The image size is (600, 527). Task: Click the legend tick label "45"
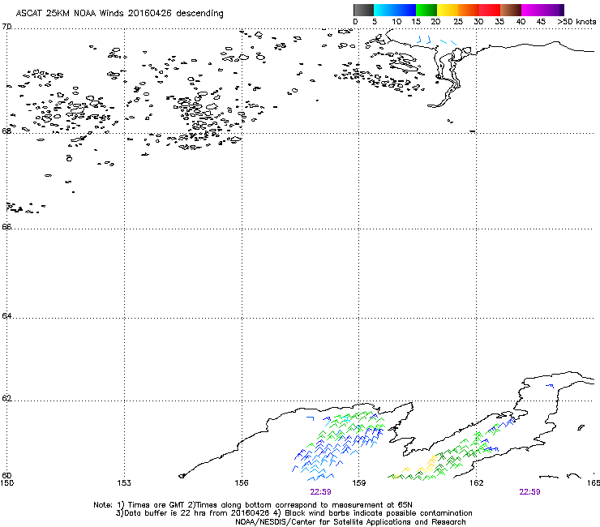coord(541,22)
